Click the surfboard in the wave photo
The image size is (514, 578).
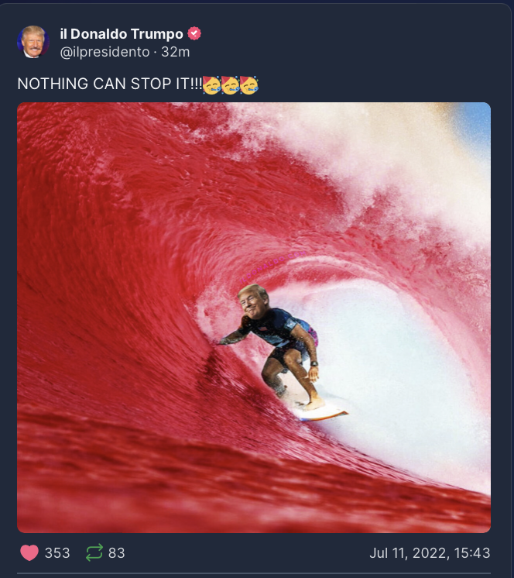tap(319, 412)
